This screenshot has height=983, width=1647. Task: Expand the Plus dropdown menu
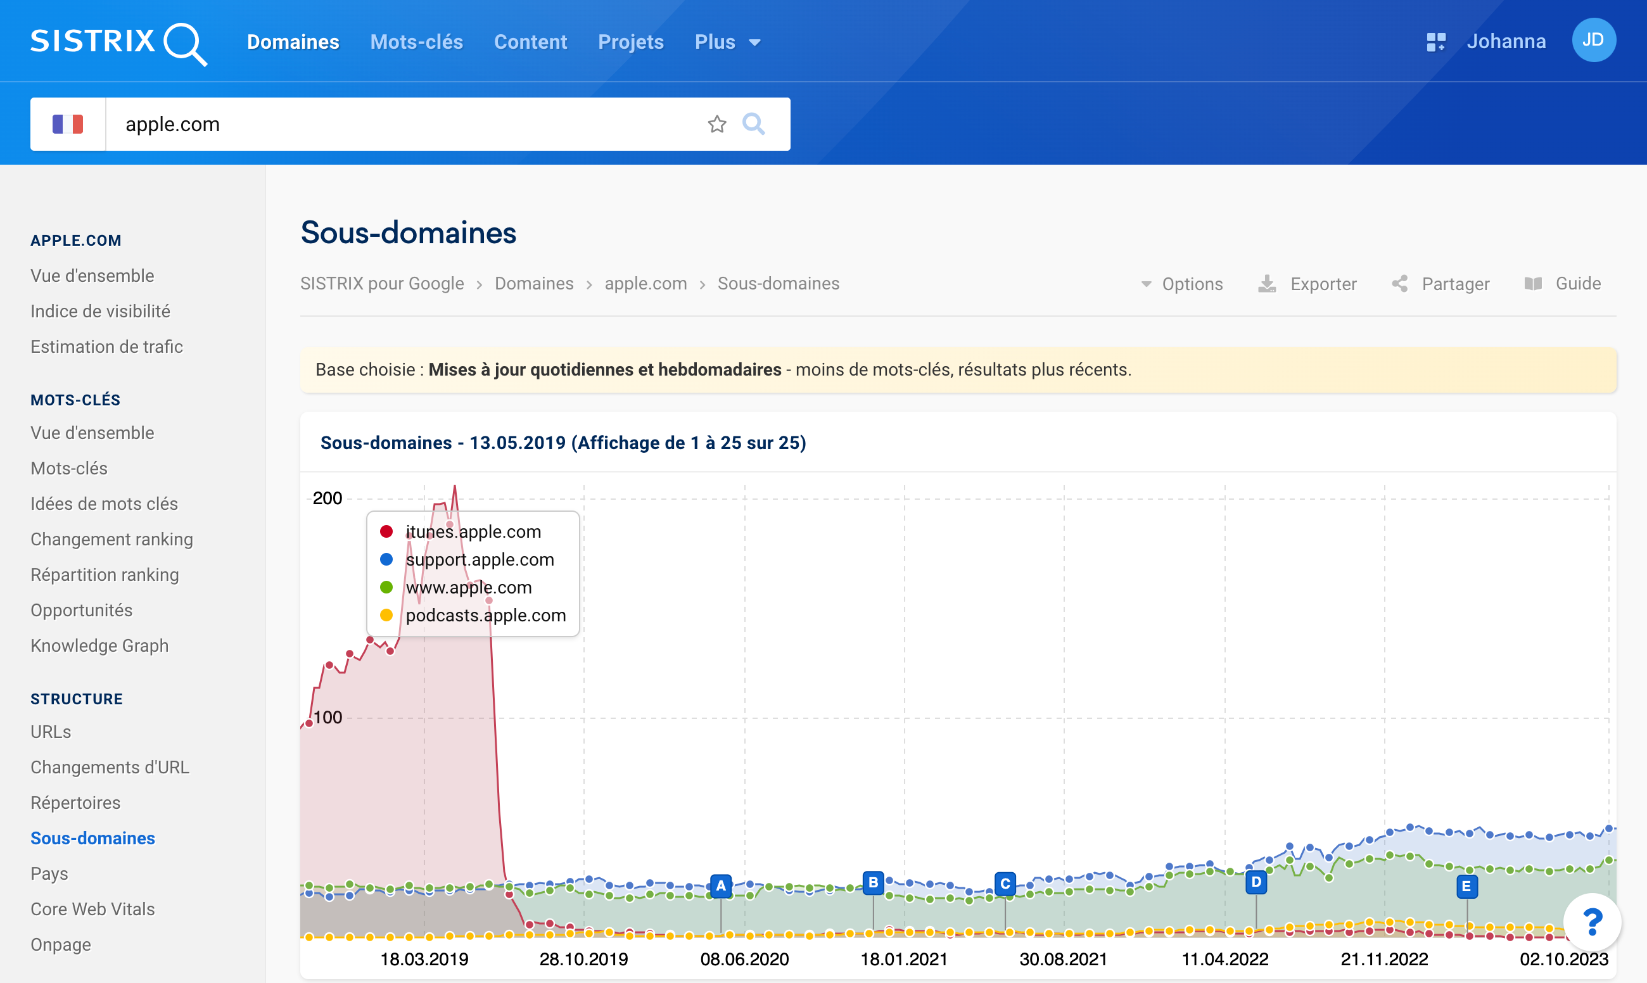tap(727, 42)
